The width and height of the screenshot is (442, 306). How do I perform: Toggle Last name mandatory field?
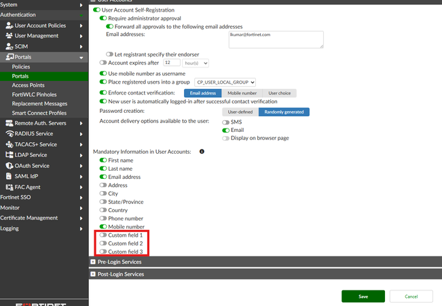tap(103, 169)
